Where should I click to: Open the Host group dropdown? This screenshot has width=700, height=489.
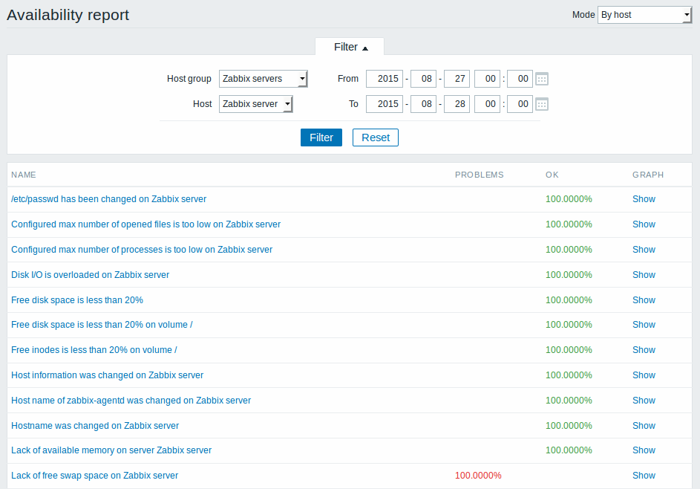263,79
